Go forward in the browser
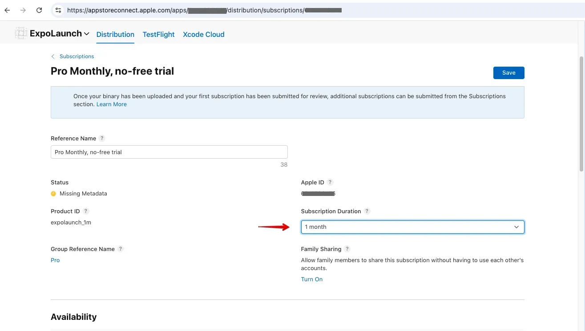Screen dimensions: 585x331 tap(23, 10)
